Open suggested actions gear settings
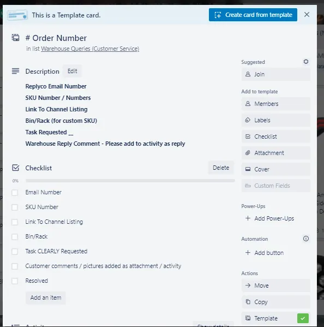 pyautogui.click(x=305, y=62)
